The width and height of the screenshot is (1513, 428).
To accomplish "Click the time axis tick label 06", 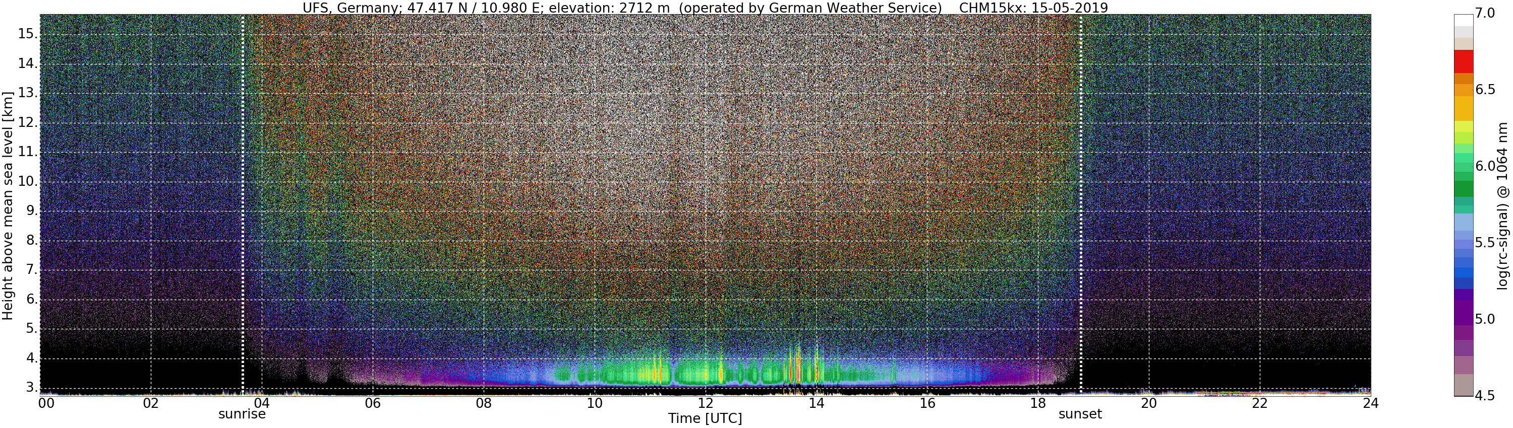I will pos(372,403).
